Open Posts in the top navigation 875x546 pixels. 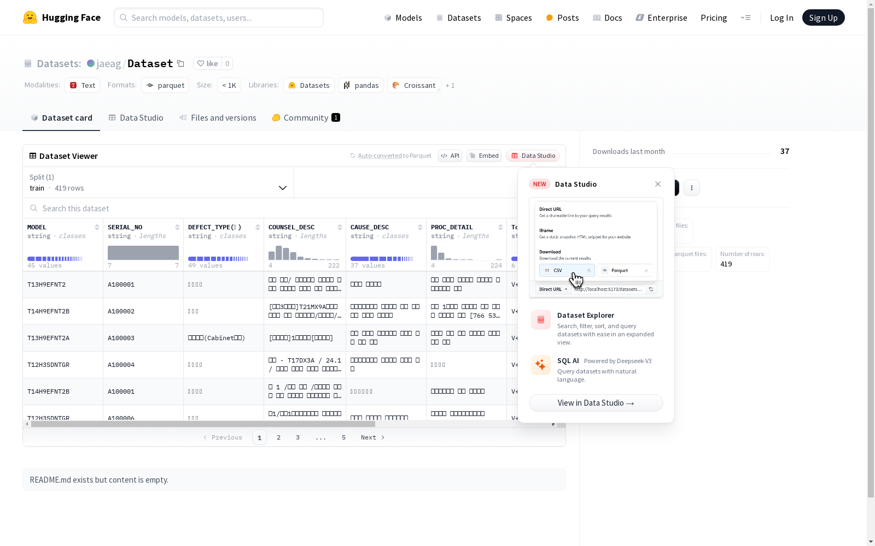click(x=562, y=17)
